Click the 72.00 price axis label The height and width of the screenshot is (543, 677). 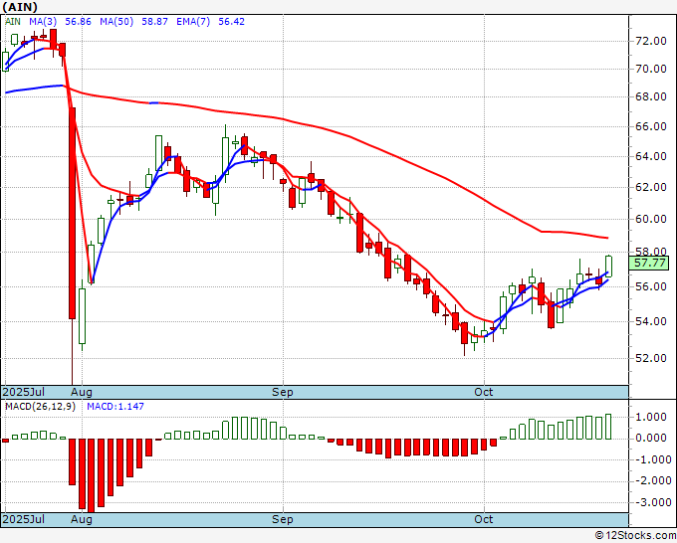click(651, 41)
